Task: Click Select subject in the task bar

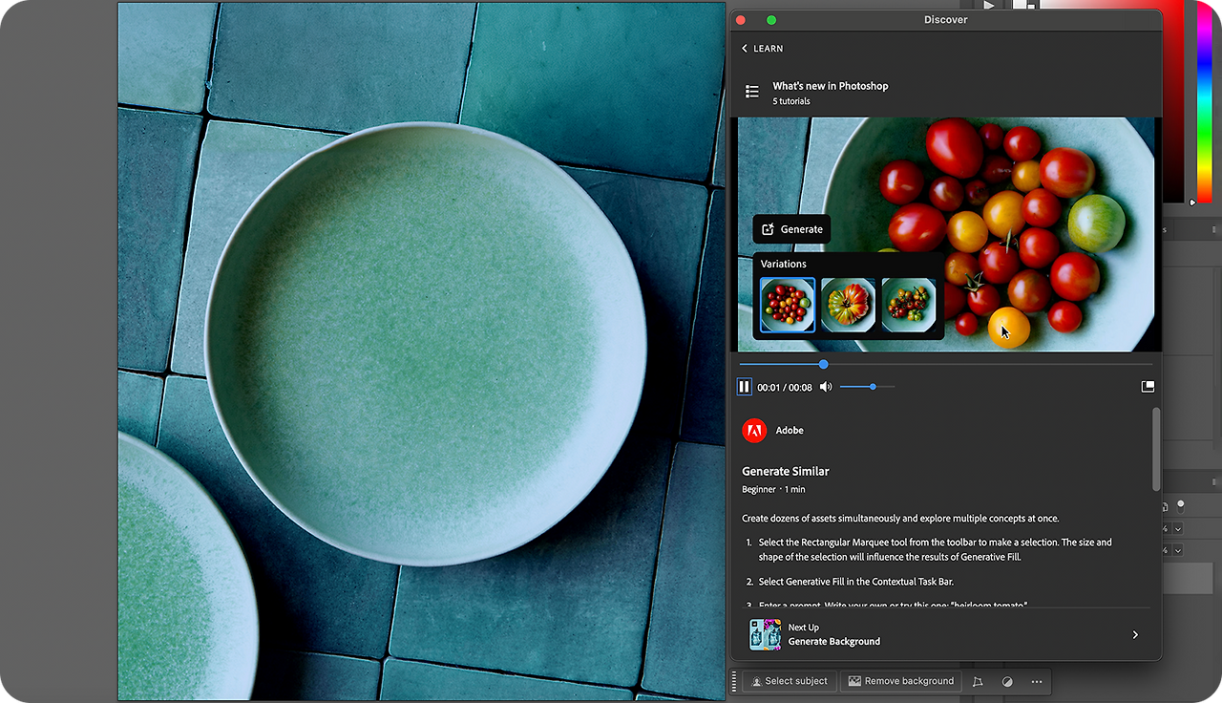Action: 789,681
